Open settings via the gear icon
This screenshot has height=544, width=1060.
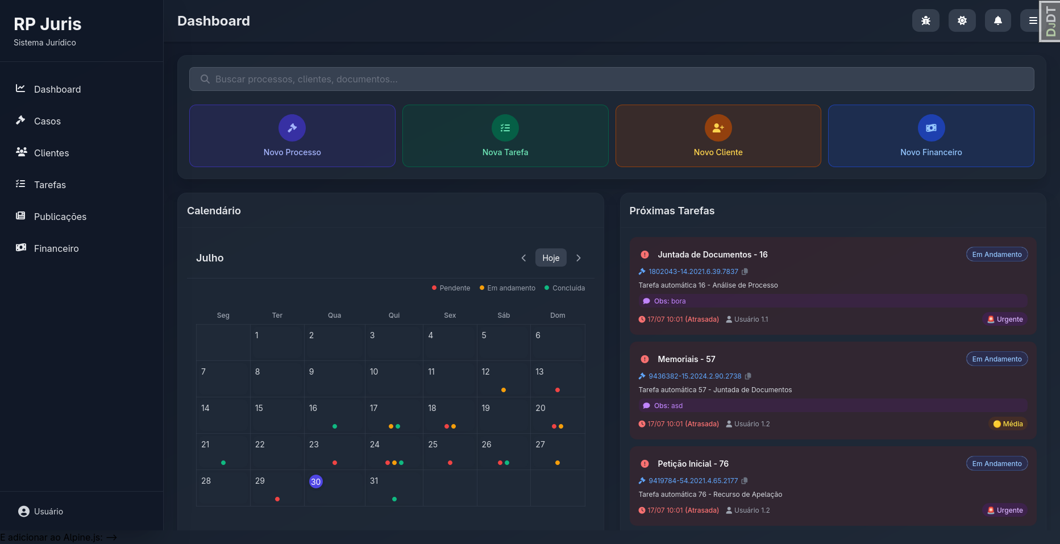962,20
